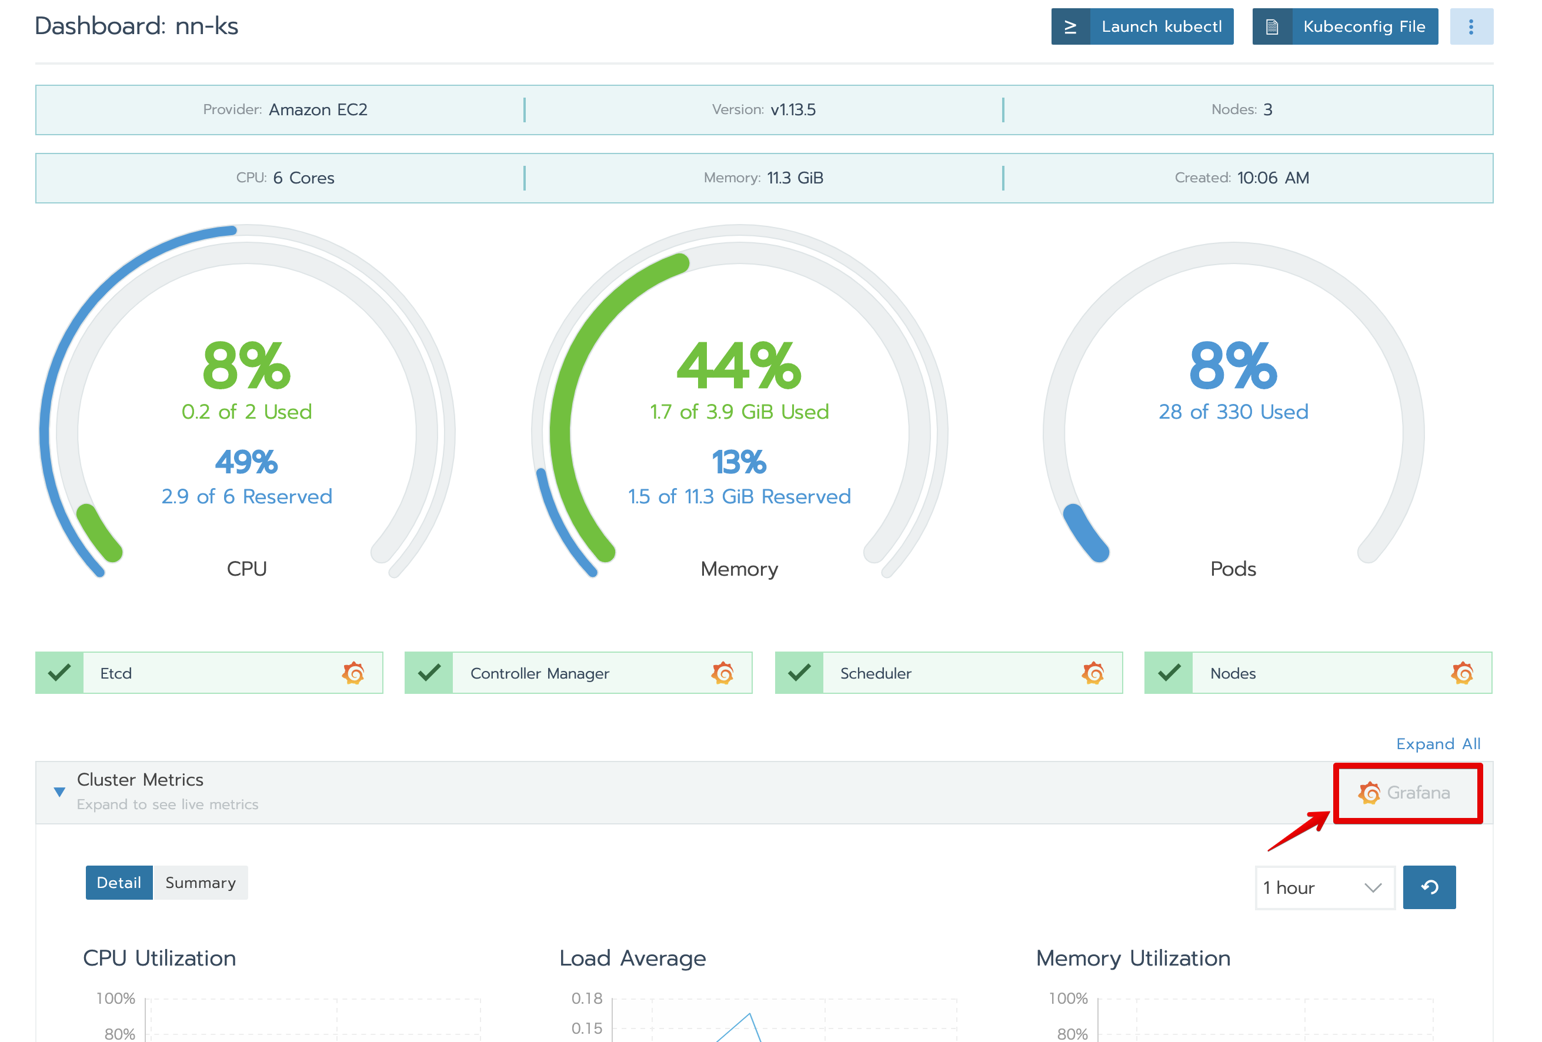Open Grafana for Controller Manager
This screenshot has width=1542, height=1042.
(x=723, y=673)
